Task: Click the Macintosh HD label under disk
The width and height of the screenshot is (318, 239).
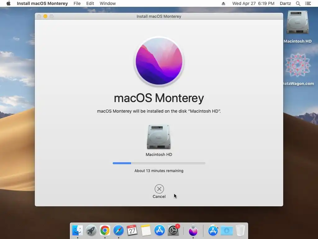Action: tap(159, 154)
